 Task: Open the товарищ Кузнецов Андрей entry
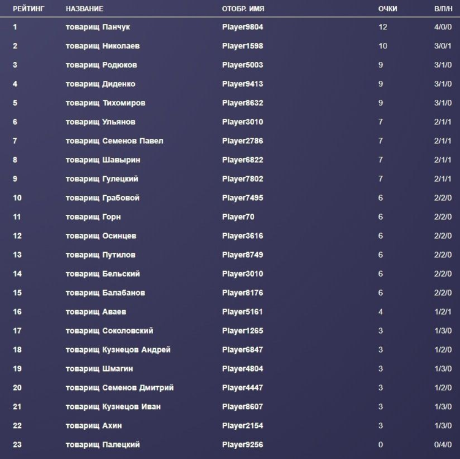click(x=118, y=349)
